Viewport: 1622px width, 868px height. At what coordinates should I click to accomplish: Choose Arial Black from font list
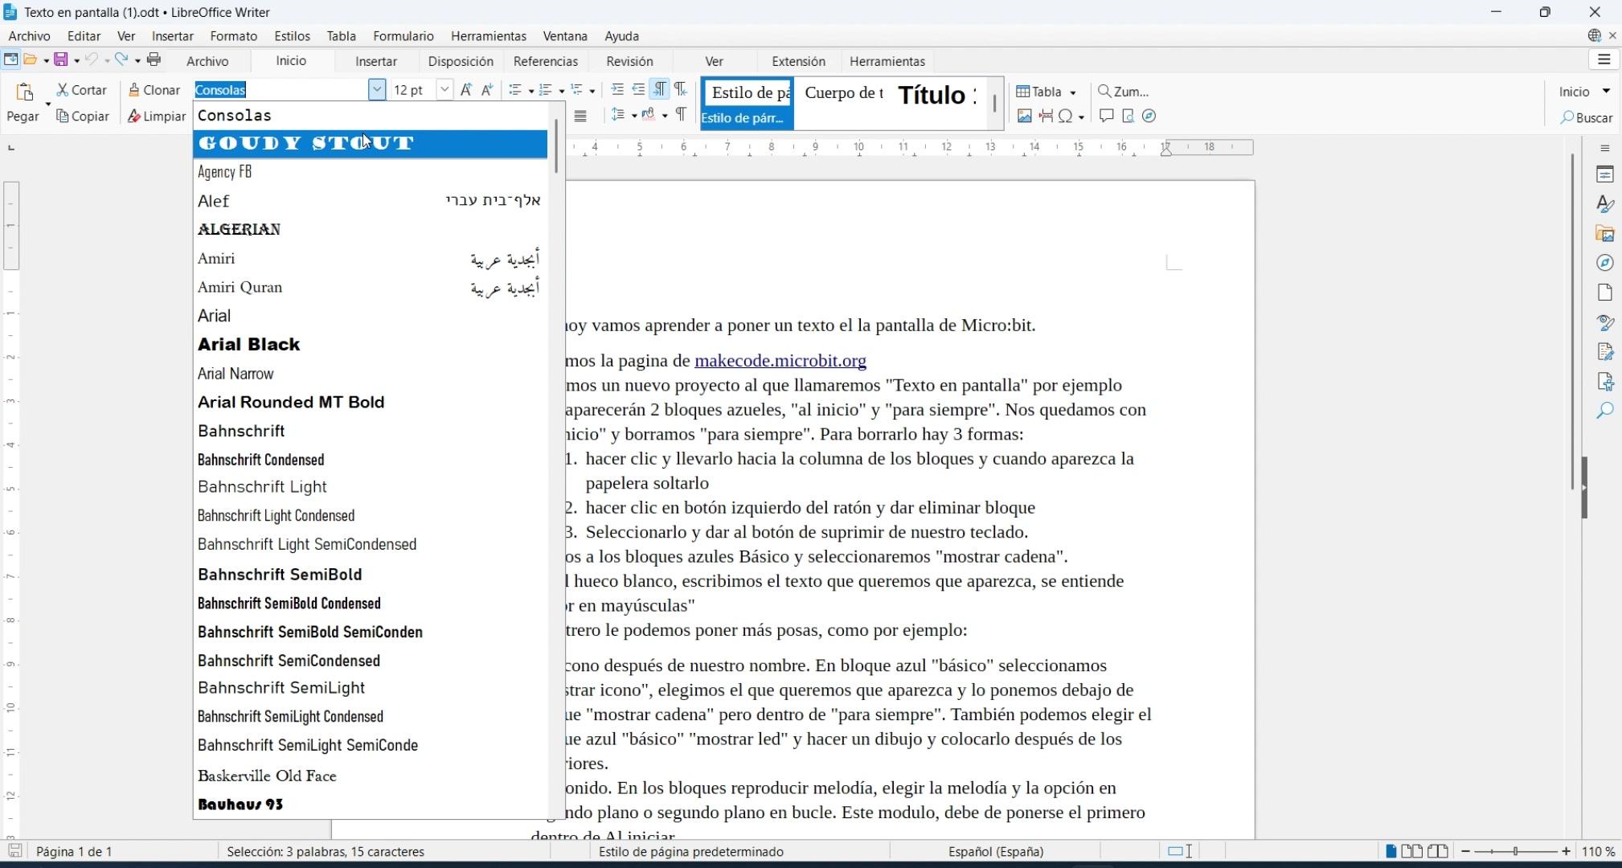[249, 345]
